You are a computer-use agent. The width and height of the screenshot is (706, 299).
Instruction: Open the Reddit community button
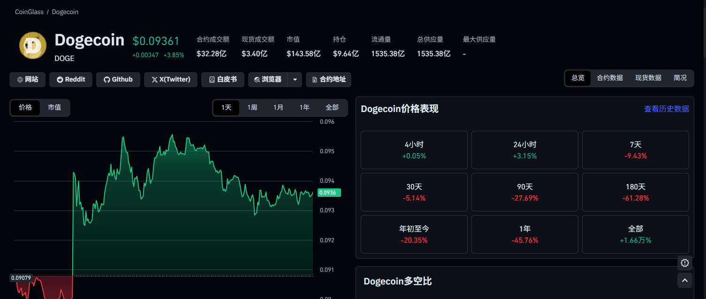pyautogui.click(x=71, y=80)
